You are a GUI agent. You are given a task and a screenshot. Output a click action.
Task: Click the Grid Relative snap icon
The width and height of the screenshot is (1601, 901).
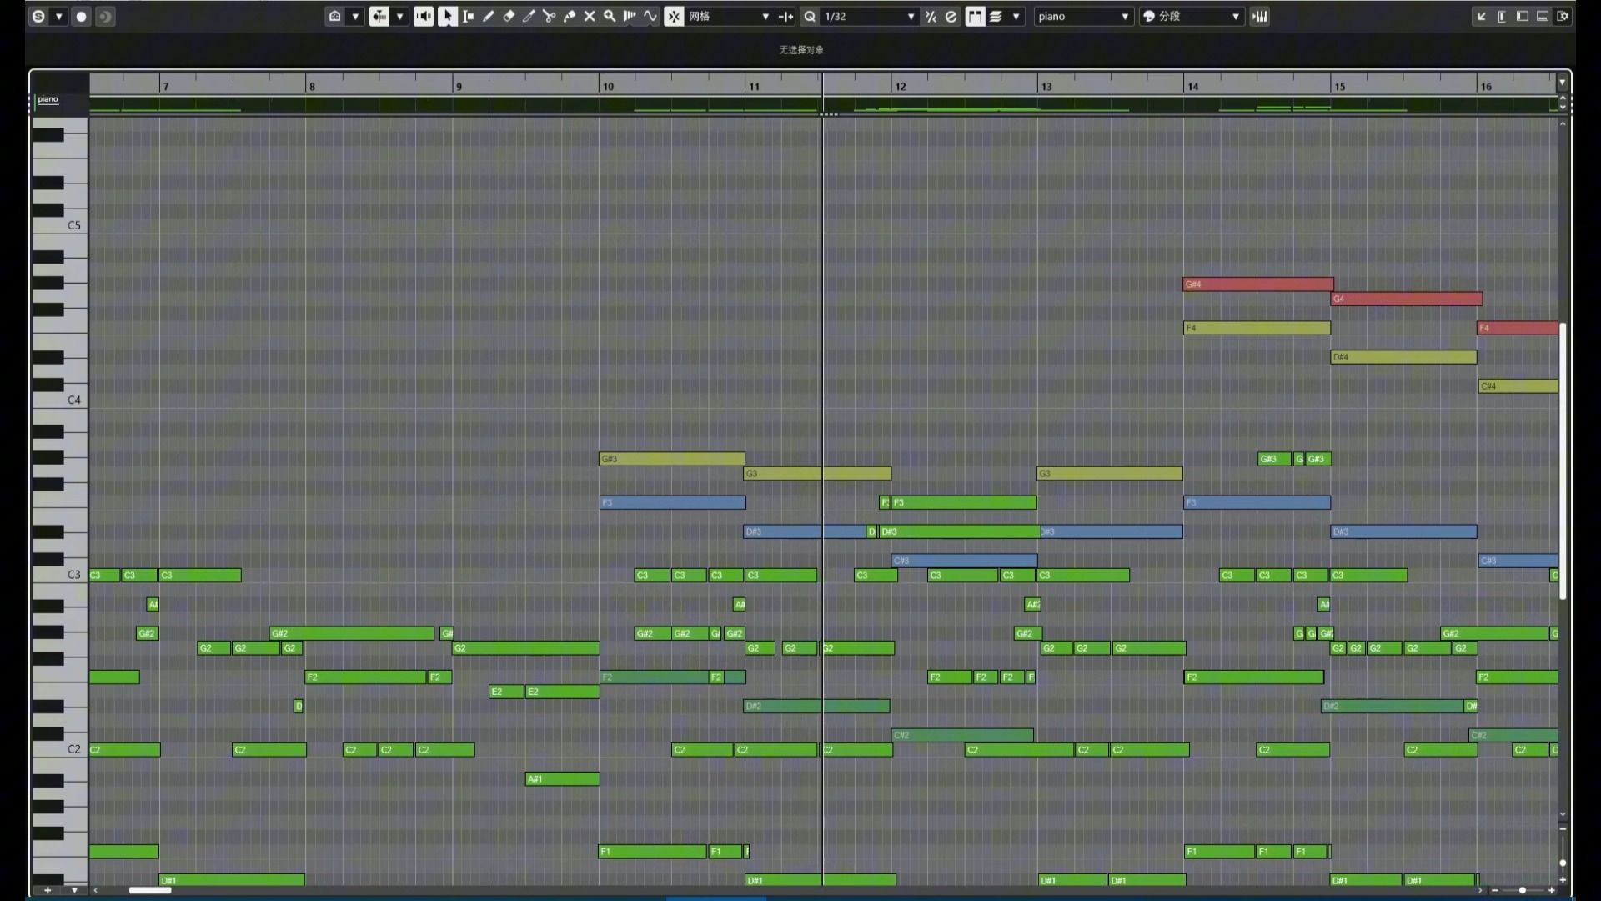click(x=785, y=16)
